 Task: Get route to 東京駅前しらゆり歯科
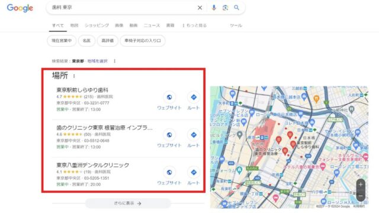click(x=194, y=97)
